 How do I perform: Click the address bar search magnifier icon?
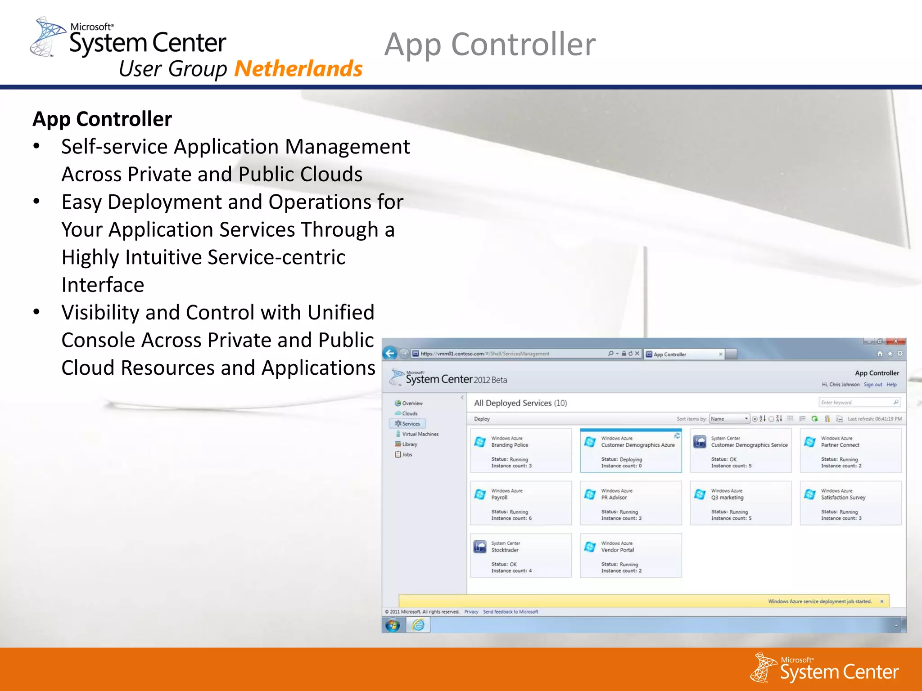610,354
